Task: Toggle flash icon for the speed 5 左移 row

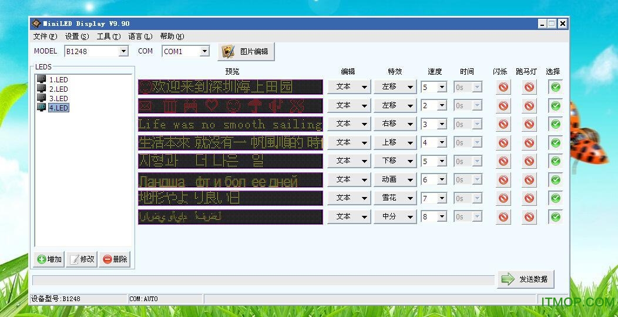Action: point(503,87)
